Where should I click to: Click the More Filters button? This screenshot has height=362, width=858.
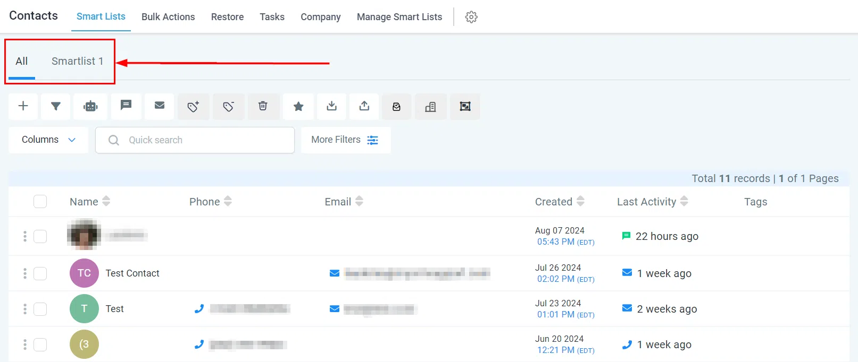346,140
